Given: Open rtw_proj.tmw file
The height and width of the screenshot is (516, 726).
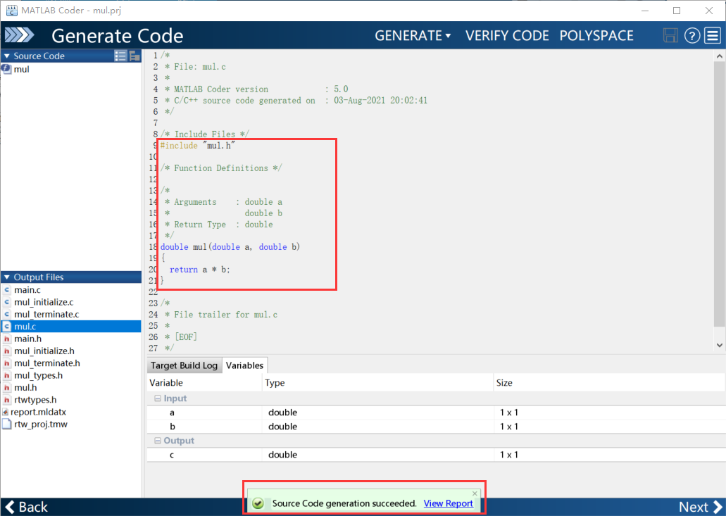Looking at the screenshot, I should [x=40, y=424].
